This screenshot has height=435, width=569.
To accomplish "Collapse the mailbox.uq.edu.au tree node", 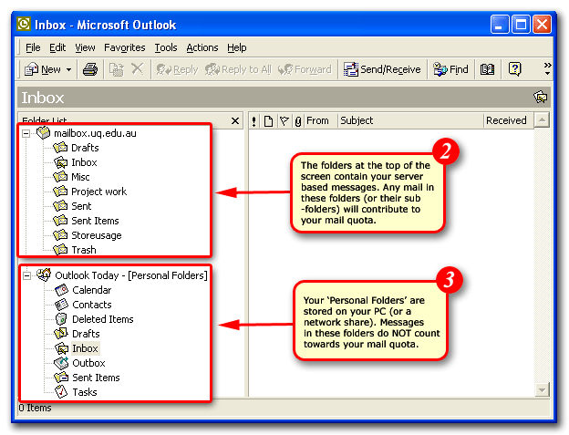I will (27, 133).
